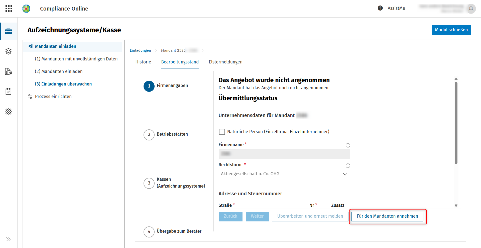Open the document edit sidebar icon
This screenshot has height=248, width=481.
[x=9, y=71]
